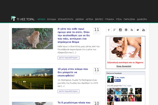Click the 11 ΟΚΤ date on 10 μέρη article

(x=97, y=71)
